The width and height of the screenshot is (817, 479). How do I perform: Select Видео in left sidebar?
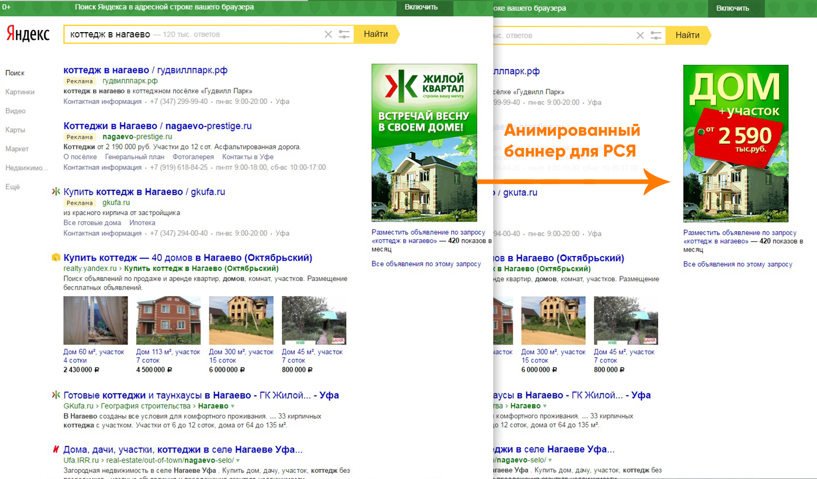click(x=15, y=111)
